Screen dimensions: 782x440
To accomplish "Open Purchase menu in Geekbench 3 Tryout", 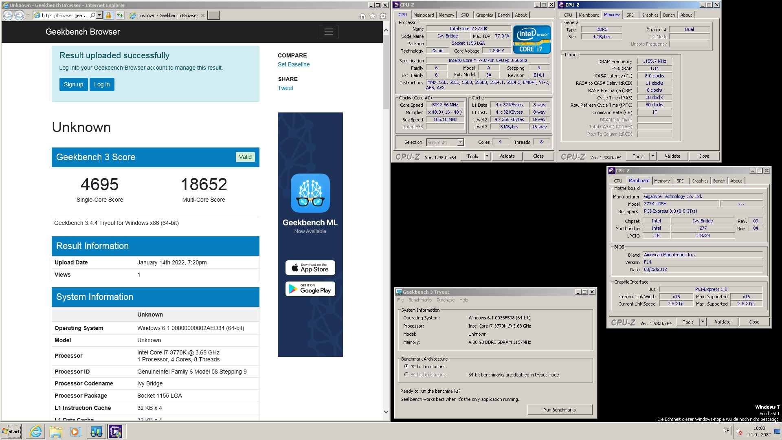I will [446, 300].
